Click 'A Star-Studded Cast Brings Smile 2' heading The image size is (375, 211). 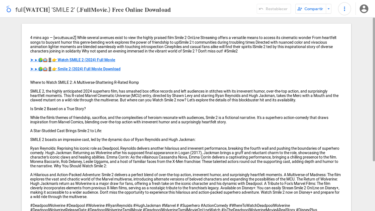[x=66, y=131]
